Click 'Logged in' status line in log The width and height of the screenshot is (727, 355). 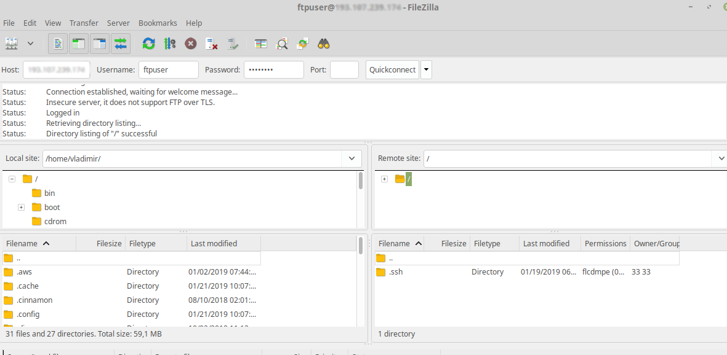[63, 113]
